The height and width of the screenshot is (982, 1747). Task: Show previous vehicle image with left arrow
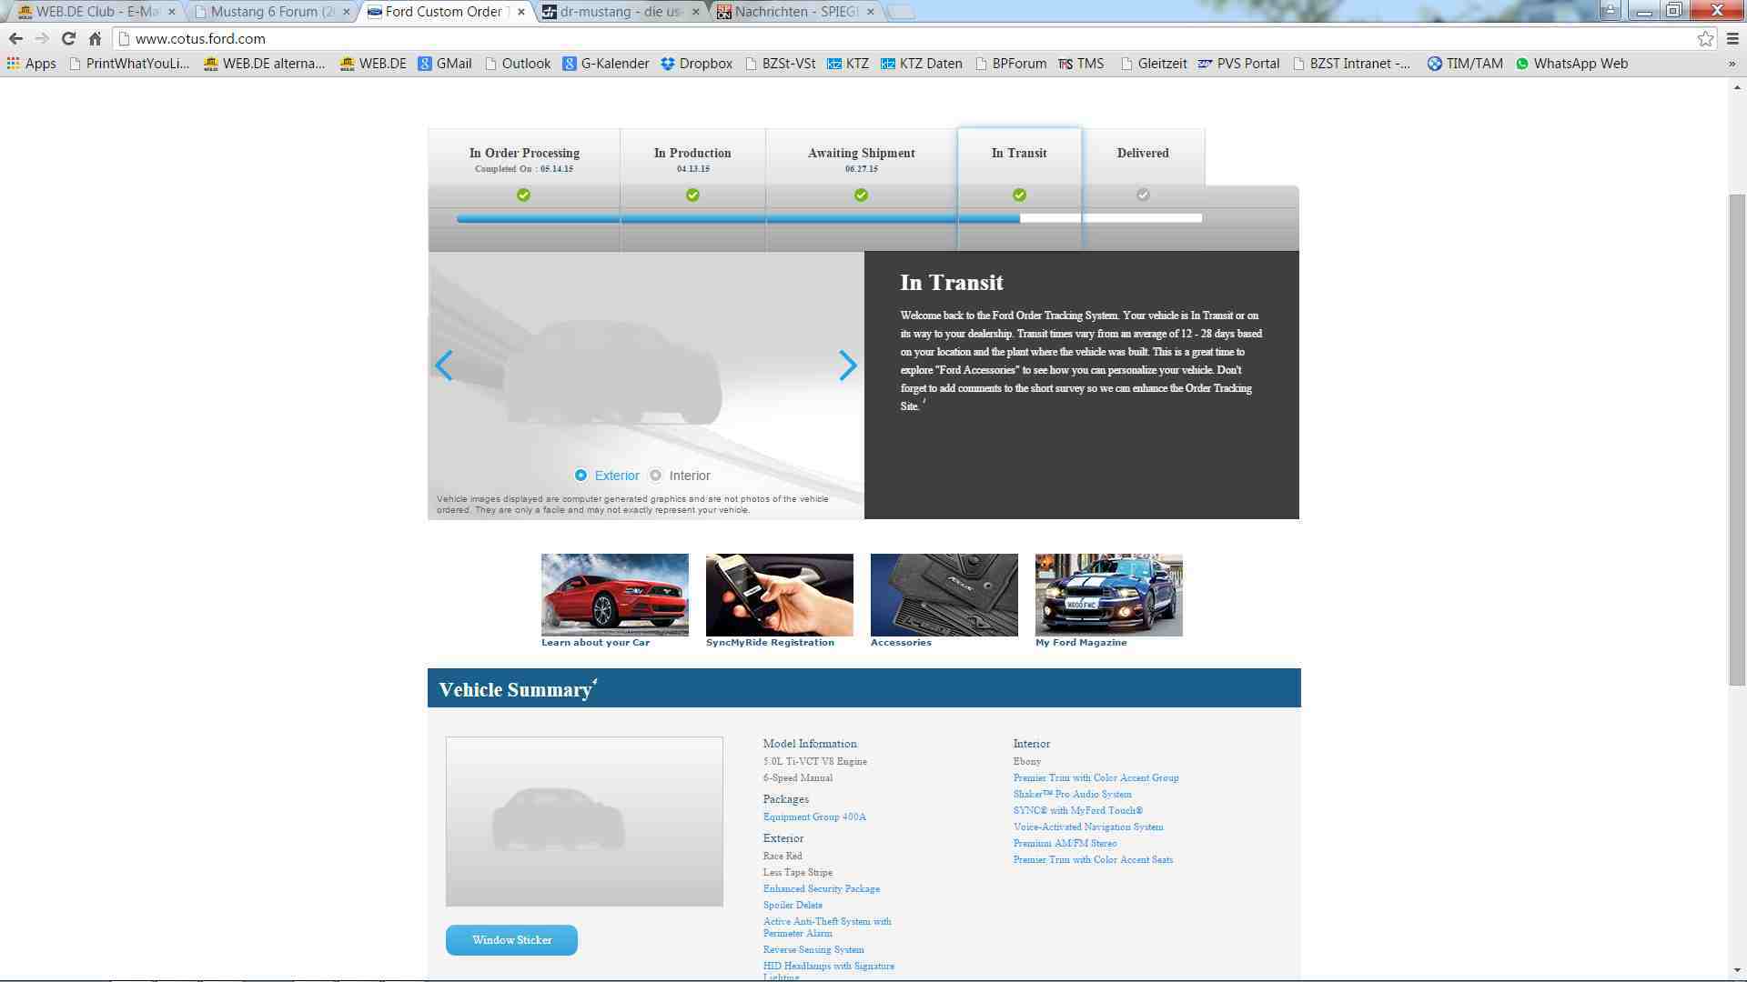443,366
